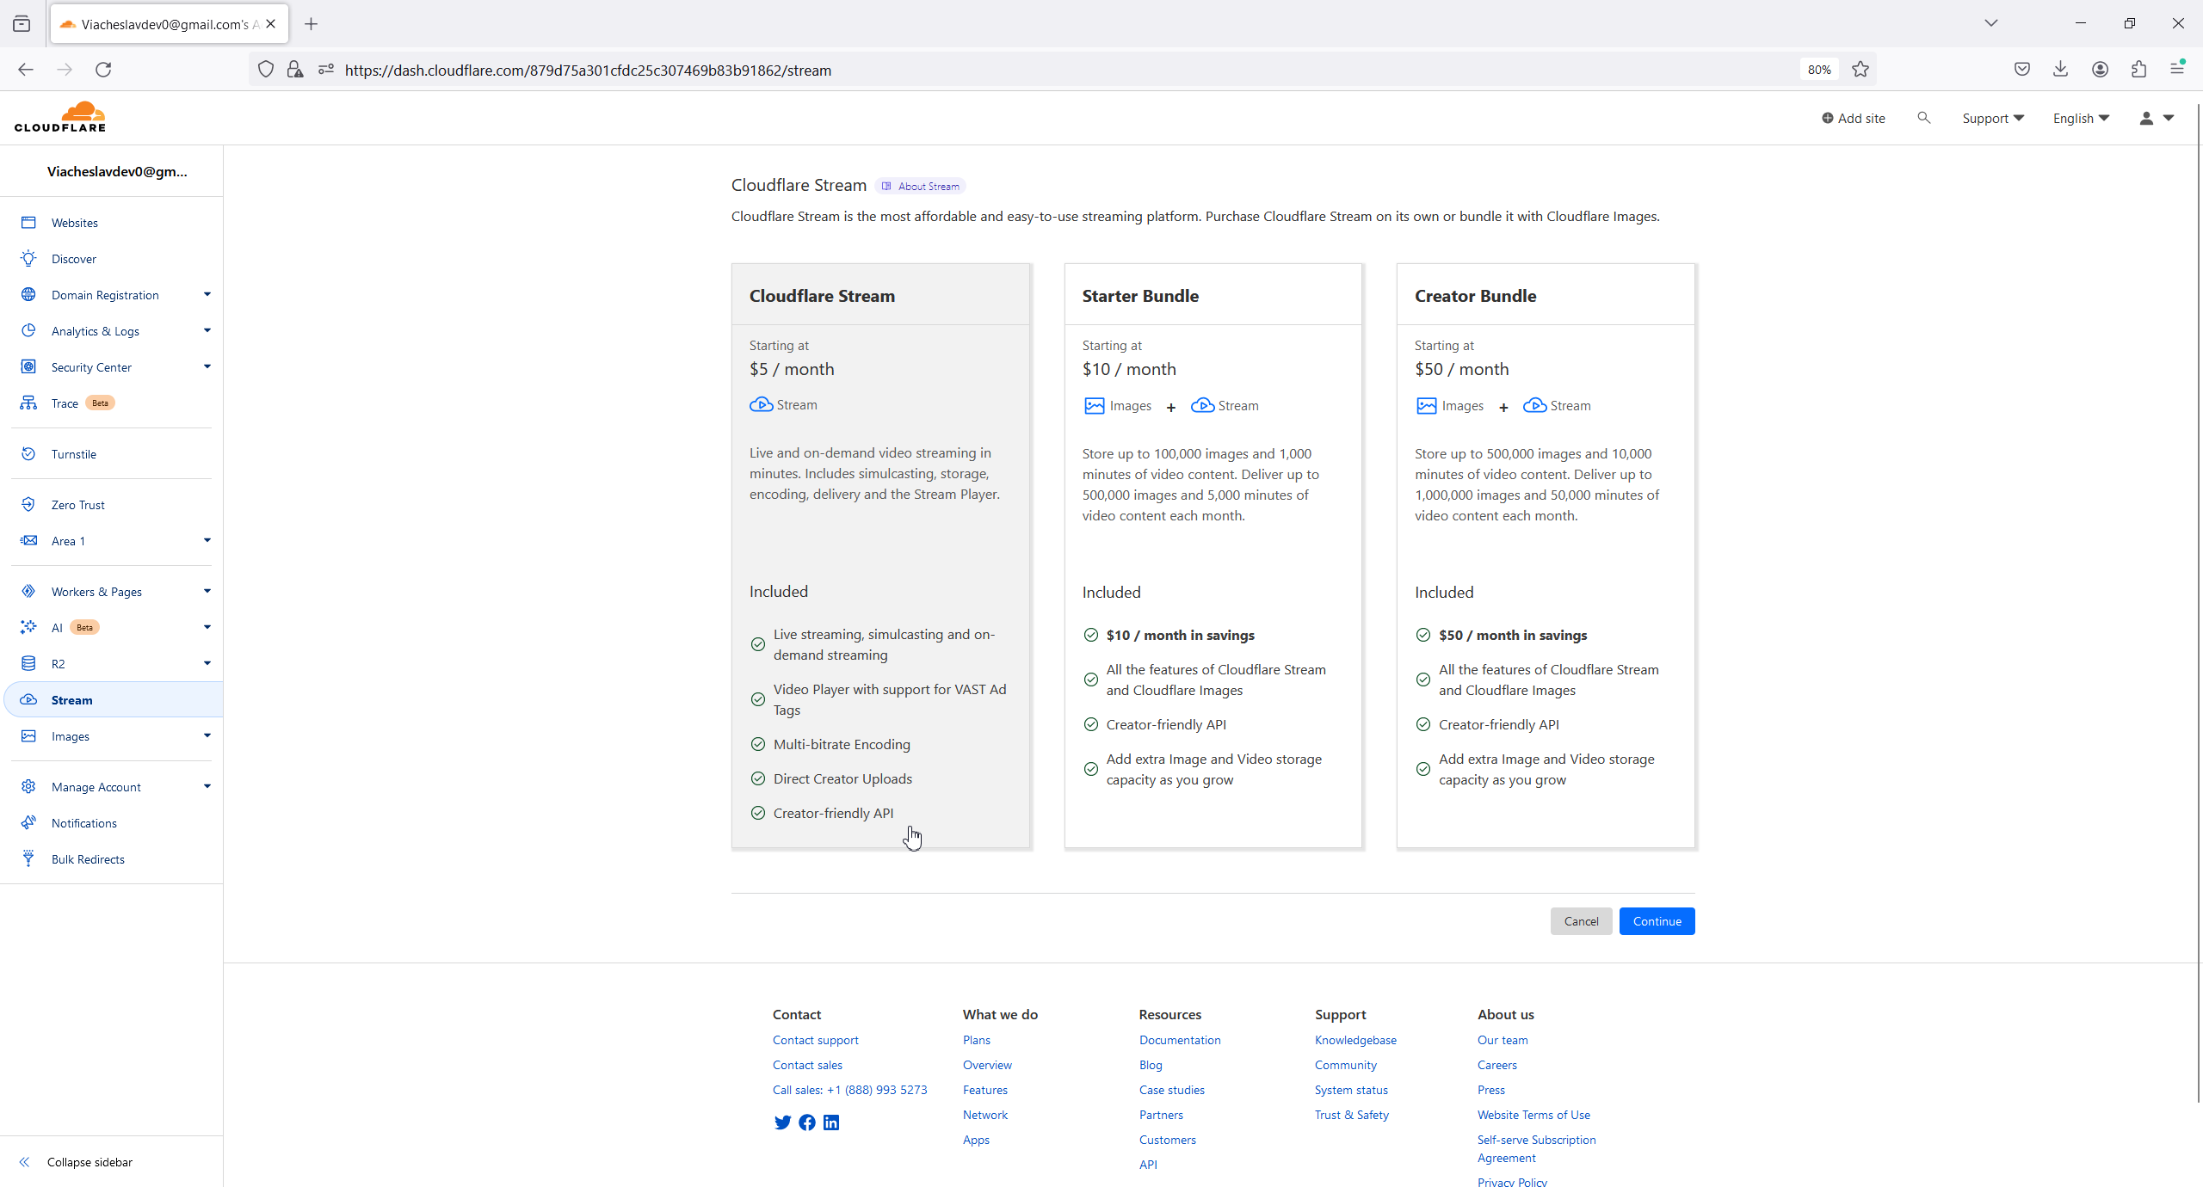Click the Facebook icon in footer
Viewport: 2203px width, 1187px height.
pos(807,1122)
